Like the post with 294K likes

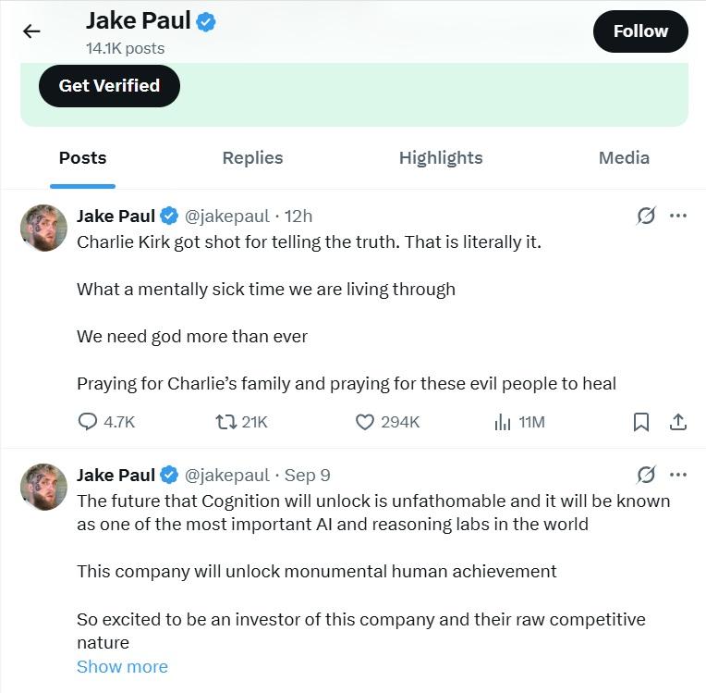[x=366, y=422]
